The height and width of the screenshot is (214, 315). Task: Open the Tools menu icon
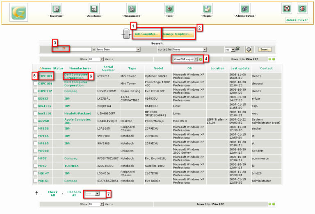[169, 9]
